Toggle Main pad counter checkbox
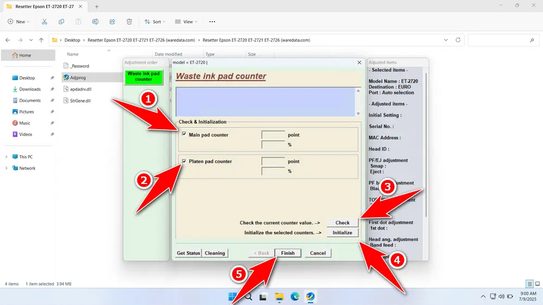This screenshot has width=543, height=305. click(184, 134)
